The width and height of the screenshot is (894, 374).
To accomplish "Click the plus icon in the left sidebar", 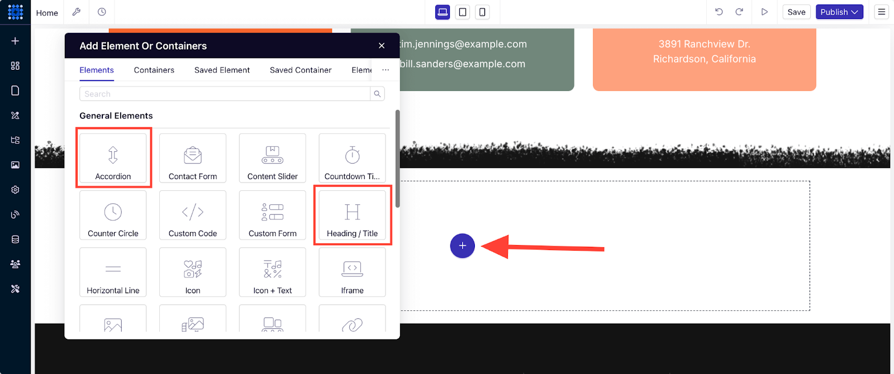I will (15, 41).
